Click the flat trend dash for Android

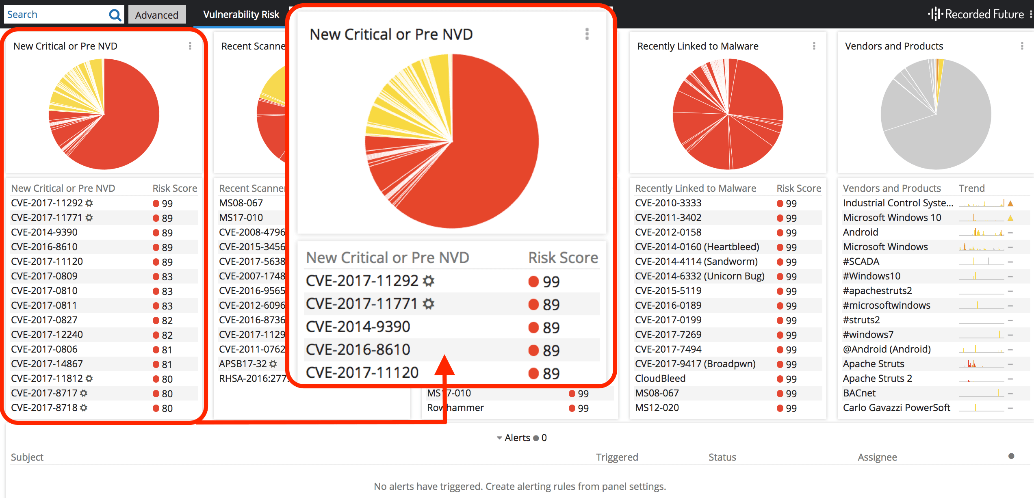click(x=1010, y=233)
